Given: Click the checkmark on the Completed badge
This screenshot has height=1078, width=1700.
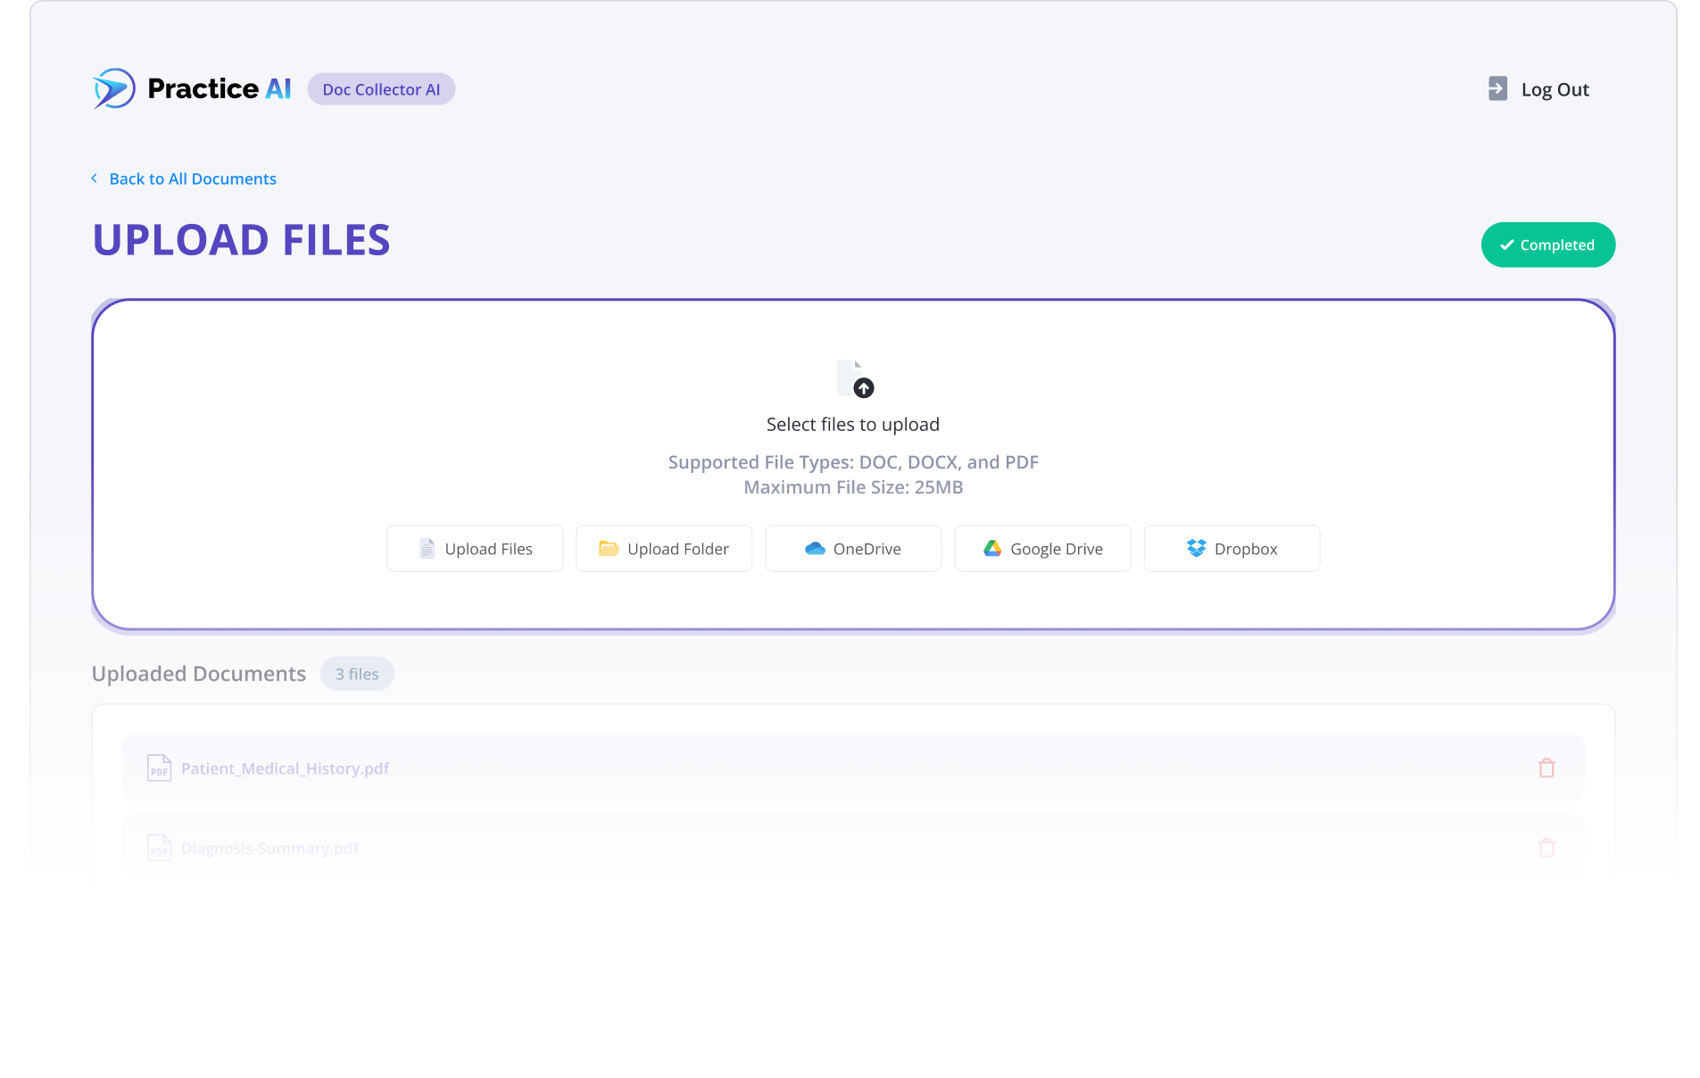Looking at the screenshot, I should 1506,244.
